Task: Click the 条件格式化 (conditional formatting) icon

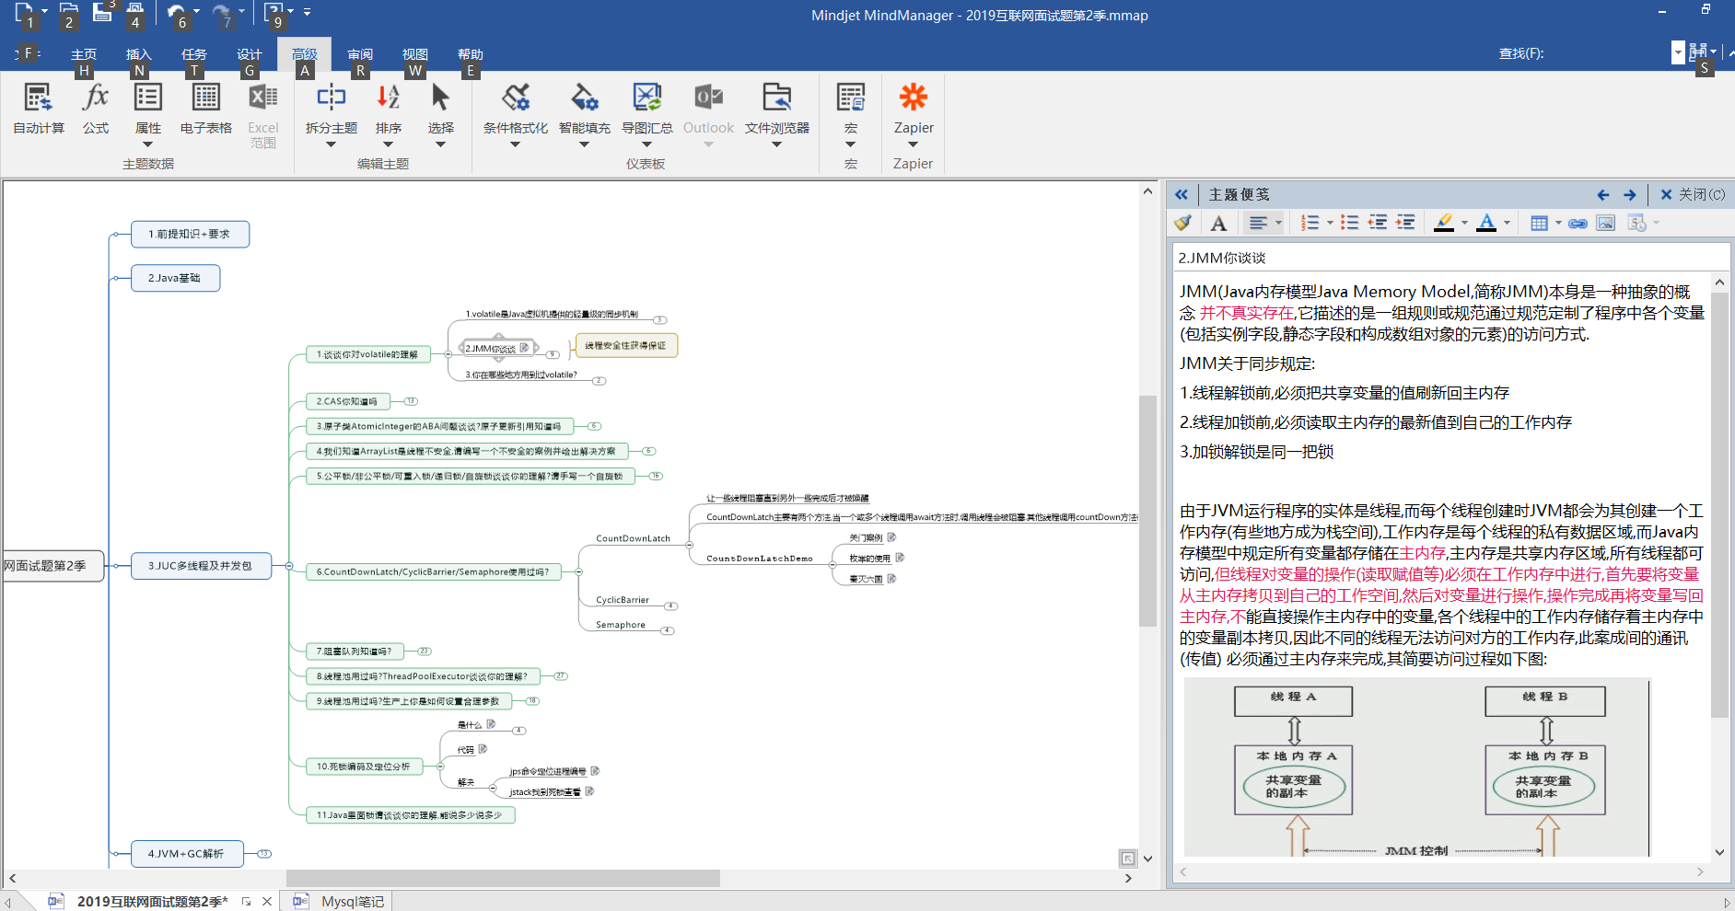Action: (x=515, y=98)
